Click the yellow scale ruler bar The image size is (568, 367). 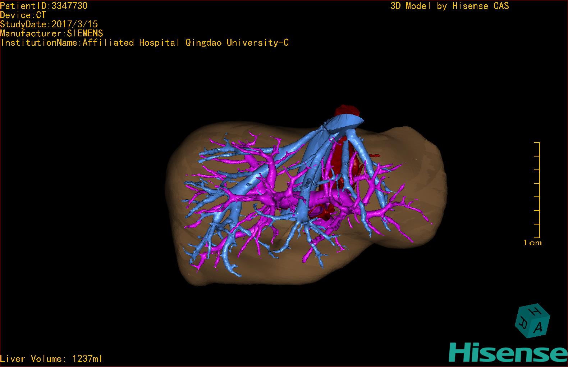point(537,190)
